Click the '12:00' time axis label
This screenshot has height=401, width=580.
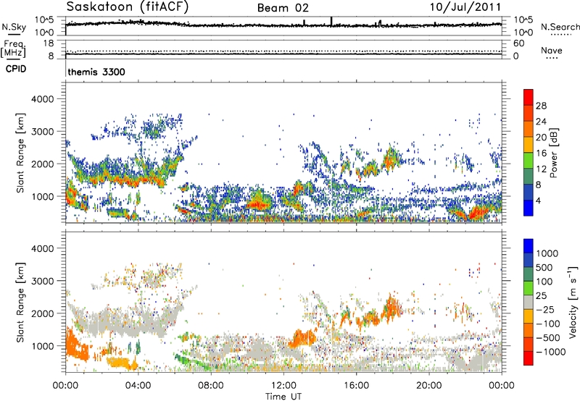[283, 386]
